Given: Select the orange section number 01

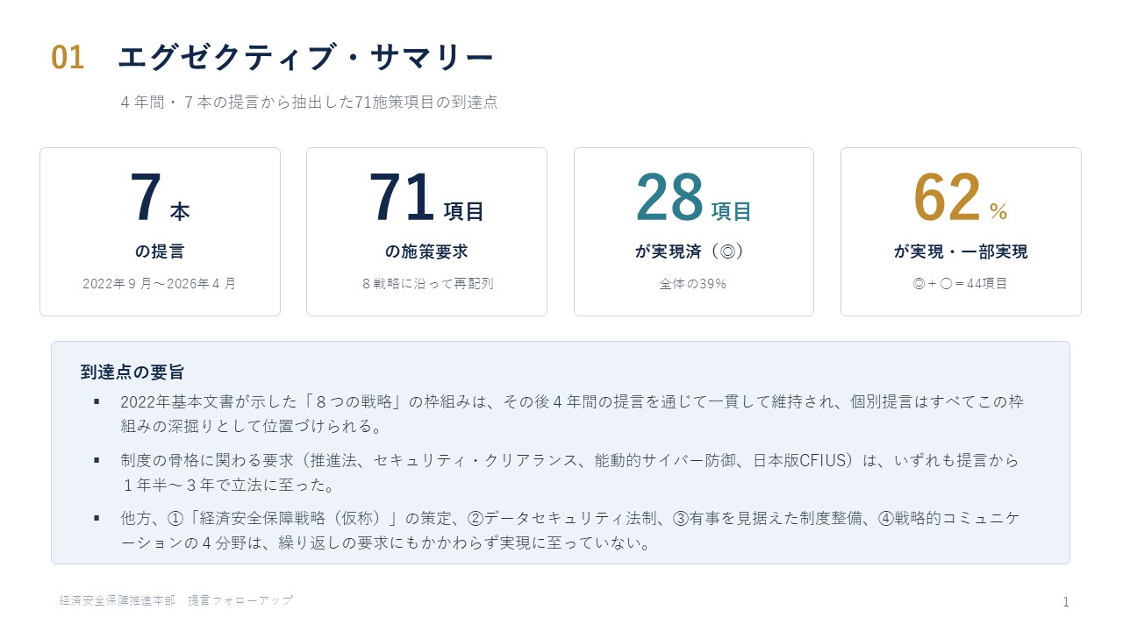Looking at the screenshot, I should (68, 58).
